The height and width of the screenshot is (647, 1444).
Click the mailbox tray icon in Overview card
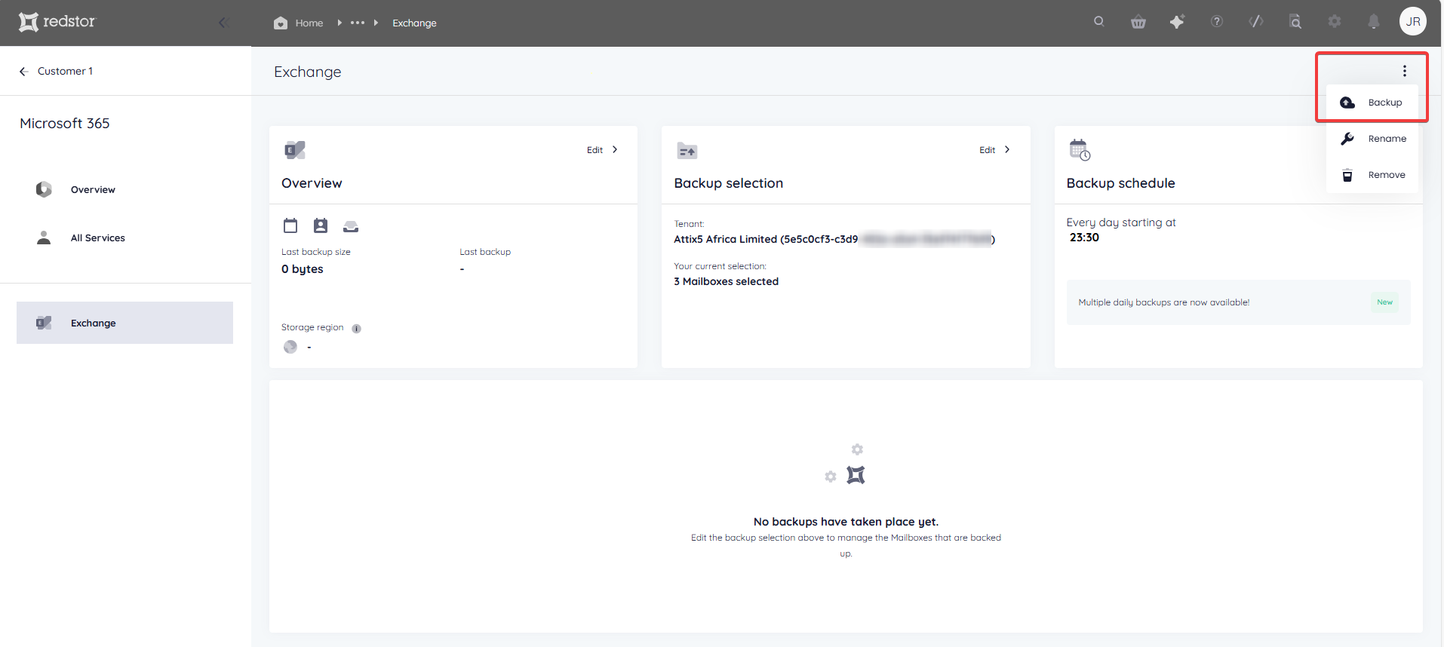351,226
